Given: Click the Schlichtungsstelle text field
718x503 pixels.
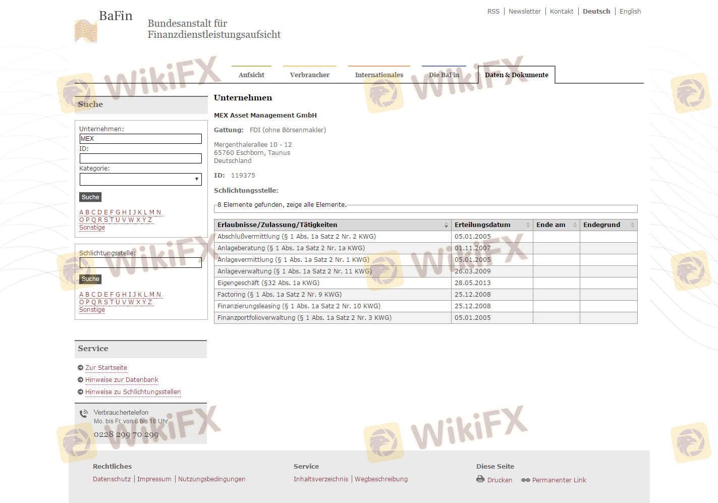Looking at the screenshot, I should pyautogui.click(x=141, y=262).
